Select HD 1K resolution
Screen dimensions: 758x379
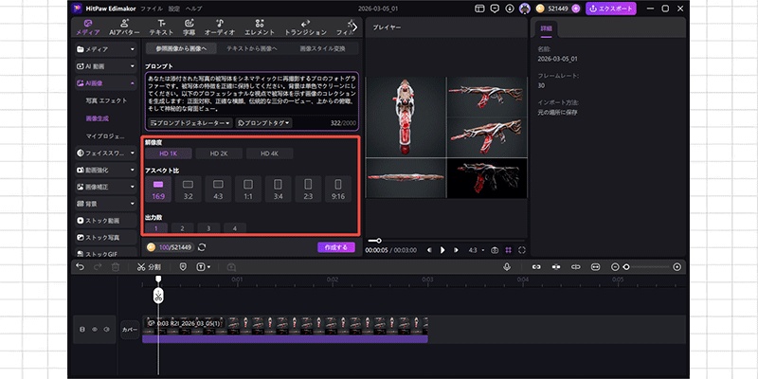coord(169,153)
